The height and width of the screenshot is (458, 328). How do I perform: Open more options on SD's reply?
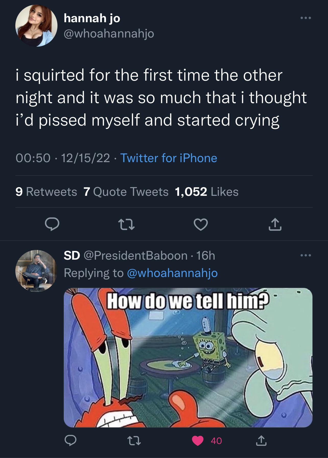coord(306,255)
